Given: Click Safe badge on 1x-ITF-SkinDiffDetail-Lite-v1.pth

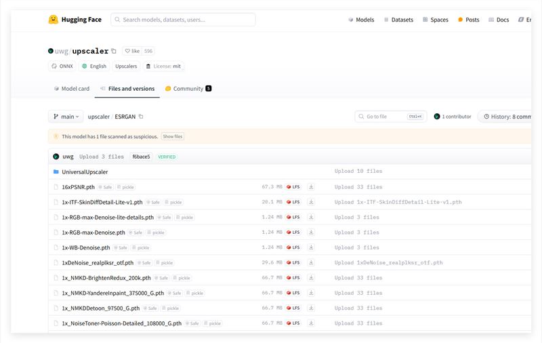Looking at the screenshot, I should [x=153, y=202].
